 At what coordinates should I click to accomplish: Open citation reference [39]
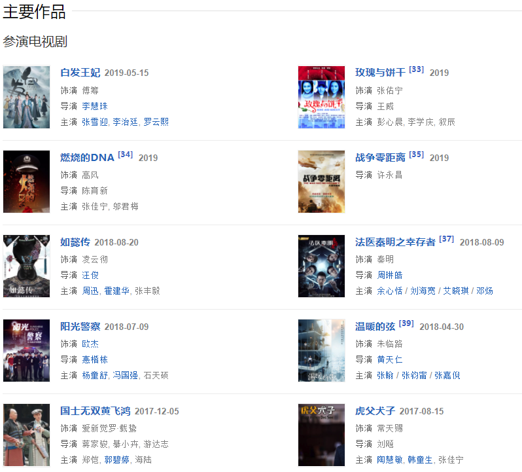coord(406,323)
